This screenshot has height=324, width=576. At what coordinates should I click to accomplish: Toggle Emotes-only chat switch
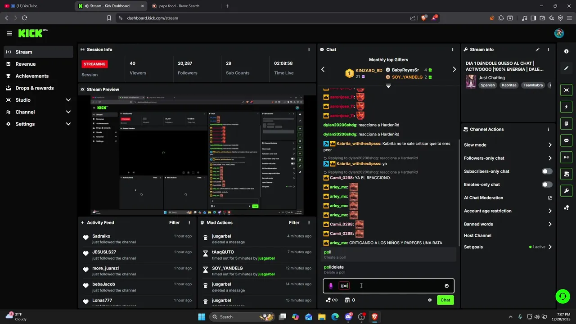pos(547,184)
